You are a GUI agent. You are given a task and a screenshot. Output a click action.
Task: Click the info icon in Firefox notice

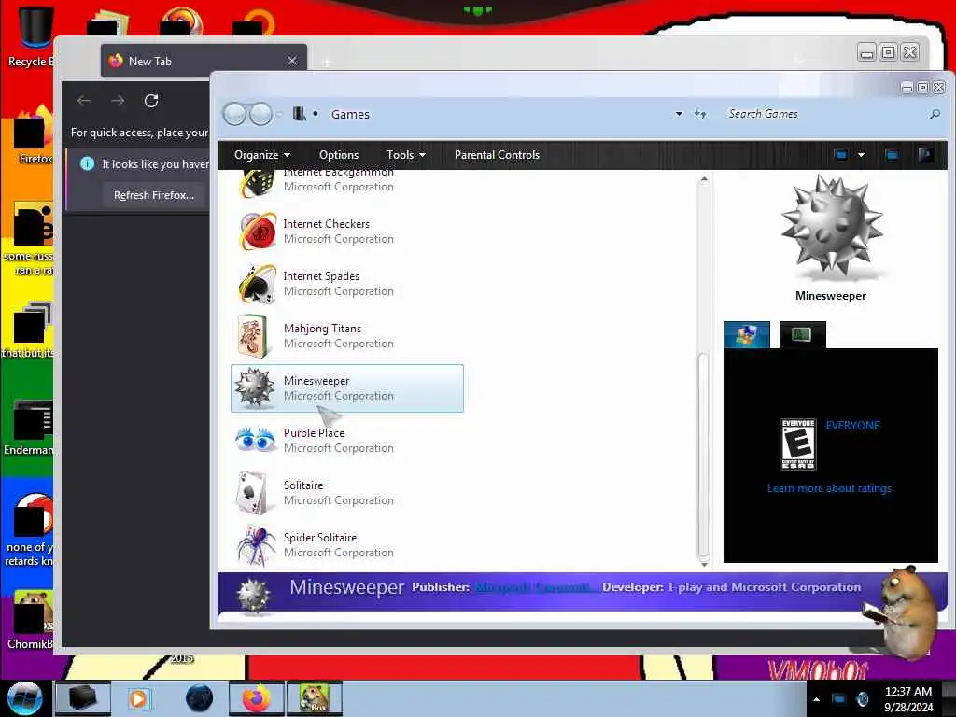point(87,163)
